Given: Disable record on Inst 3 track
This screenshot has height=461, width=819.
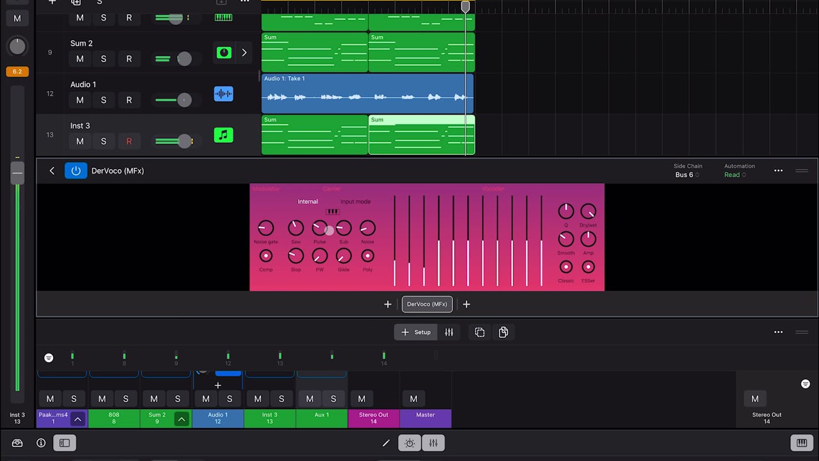Looking at the screenshot, I should [x=129, y=141].
